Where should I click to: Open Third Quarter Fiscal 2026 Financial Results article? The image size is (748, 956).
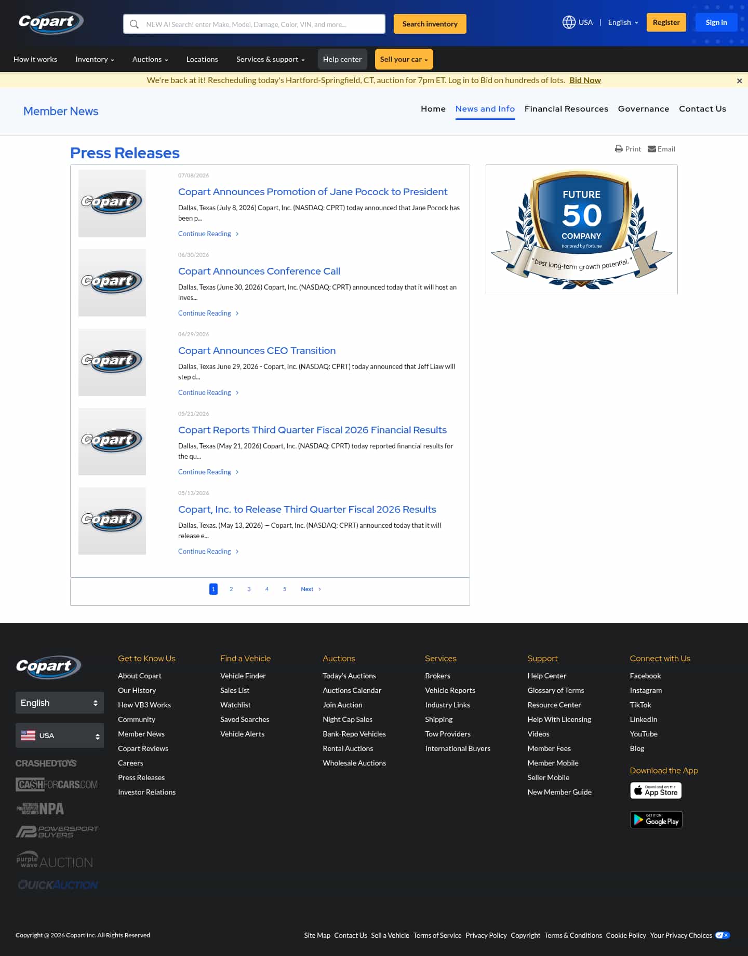coord(312,430)
